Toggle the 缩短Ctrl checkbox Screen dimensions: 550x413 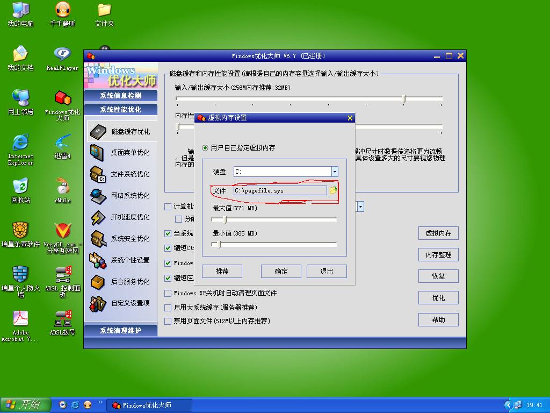[x=168, y=248]
